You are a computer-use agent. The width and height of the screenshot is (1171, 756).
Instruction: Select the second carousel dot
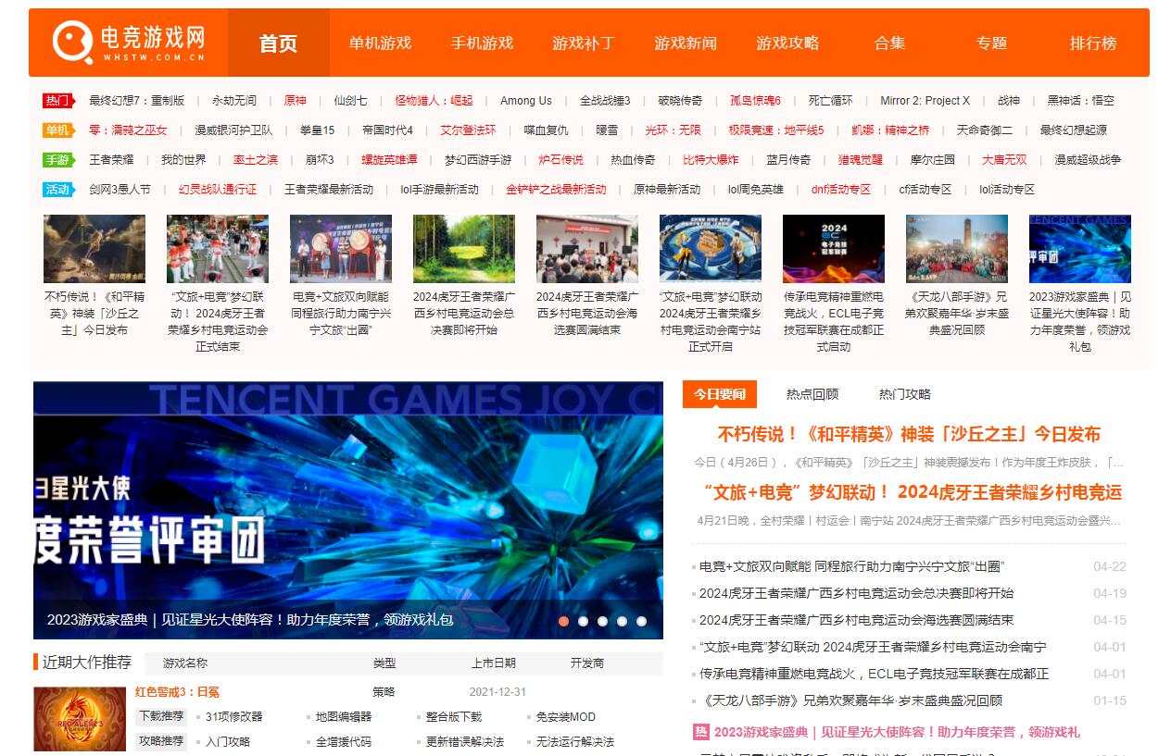(x=583, y=621)
